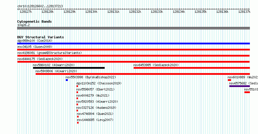The width and height of the screenshot is (258, 134).
Task: Click the chr10:128126602..128137213 coordinate text
Action: pyautogui.click(x=40, y=6)
